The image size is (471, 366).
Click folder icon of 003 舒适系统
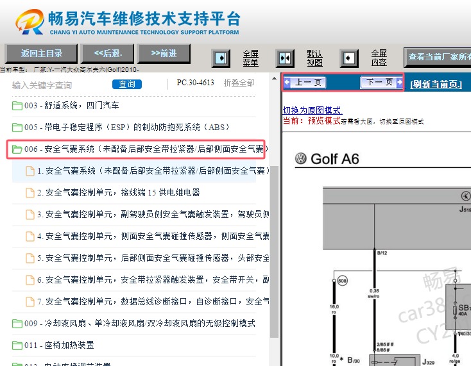(17, 106)
